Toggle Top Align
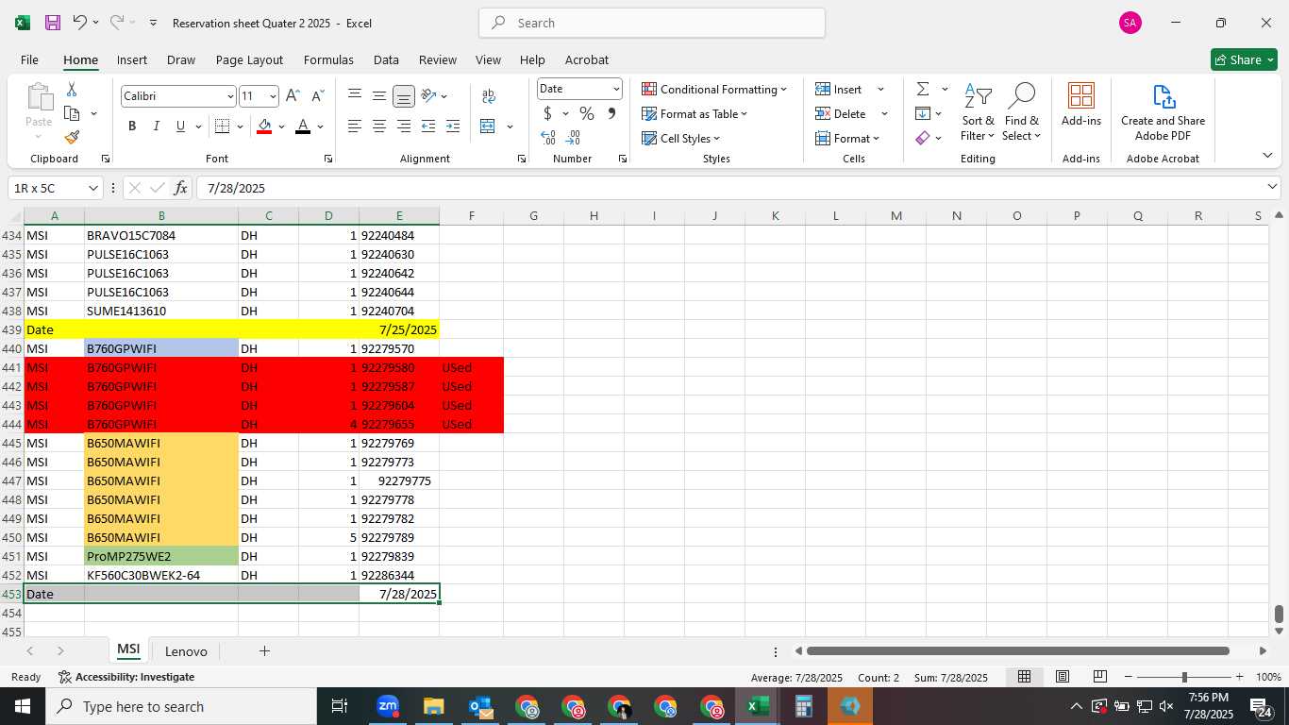This screenshot has width=1289, height=725. coord(355,96)
